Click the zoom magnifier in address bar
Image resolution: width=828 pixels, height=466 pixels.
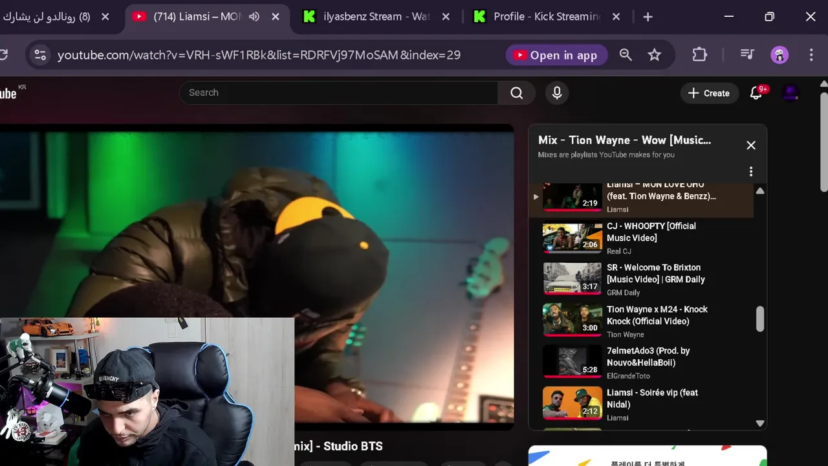coord(626,55)
